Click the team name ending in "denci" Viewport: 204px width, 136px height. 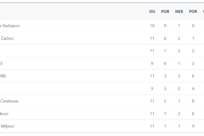click(x=4, y=114)
